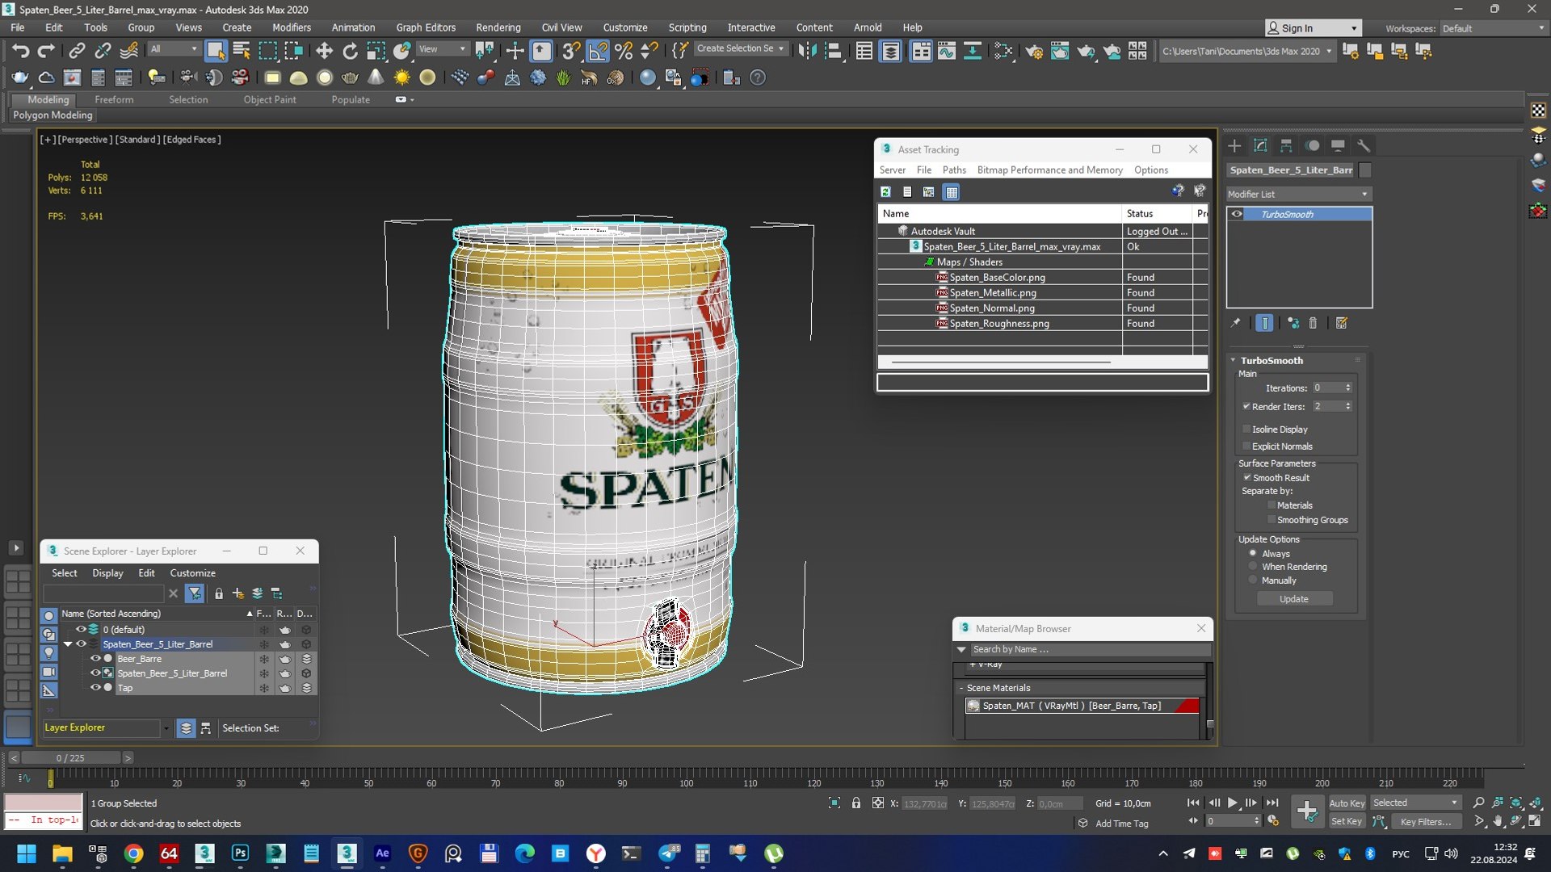This screenshot has height=872, width=1551.
Task: Toggle the Render Iters checkbox
Action: point(1246,406)
